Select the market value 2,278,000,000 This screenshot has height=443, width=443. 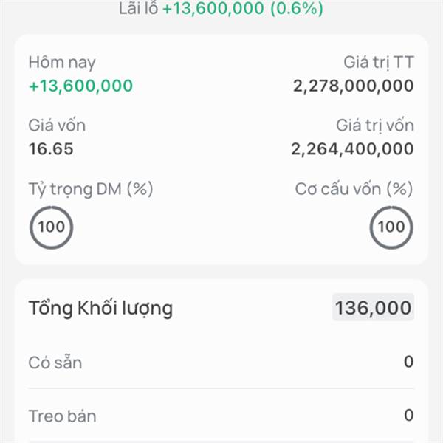(x=353, y=86)
